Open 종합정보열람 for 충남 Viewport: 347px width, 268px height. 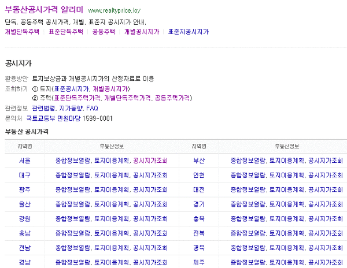pyautogui.click(x=73, y=233)
